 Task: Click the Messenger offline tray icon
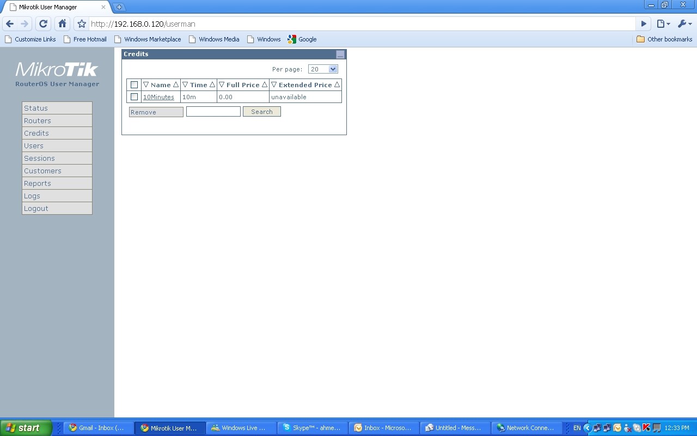click(627, 428)
